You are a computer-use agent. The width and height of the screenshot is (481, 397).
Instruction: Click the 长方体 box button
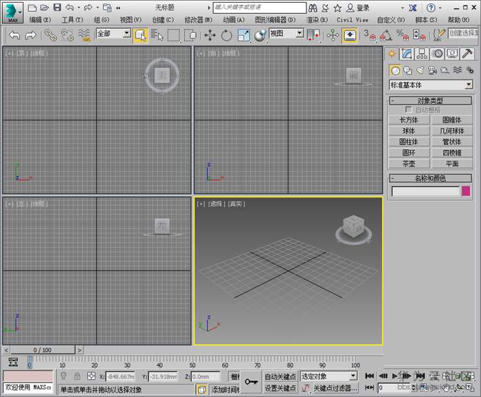click(409, 120)
